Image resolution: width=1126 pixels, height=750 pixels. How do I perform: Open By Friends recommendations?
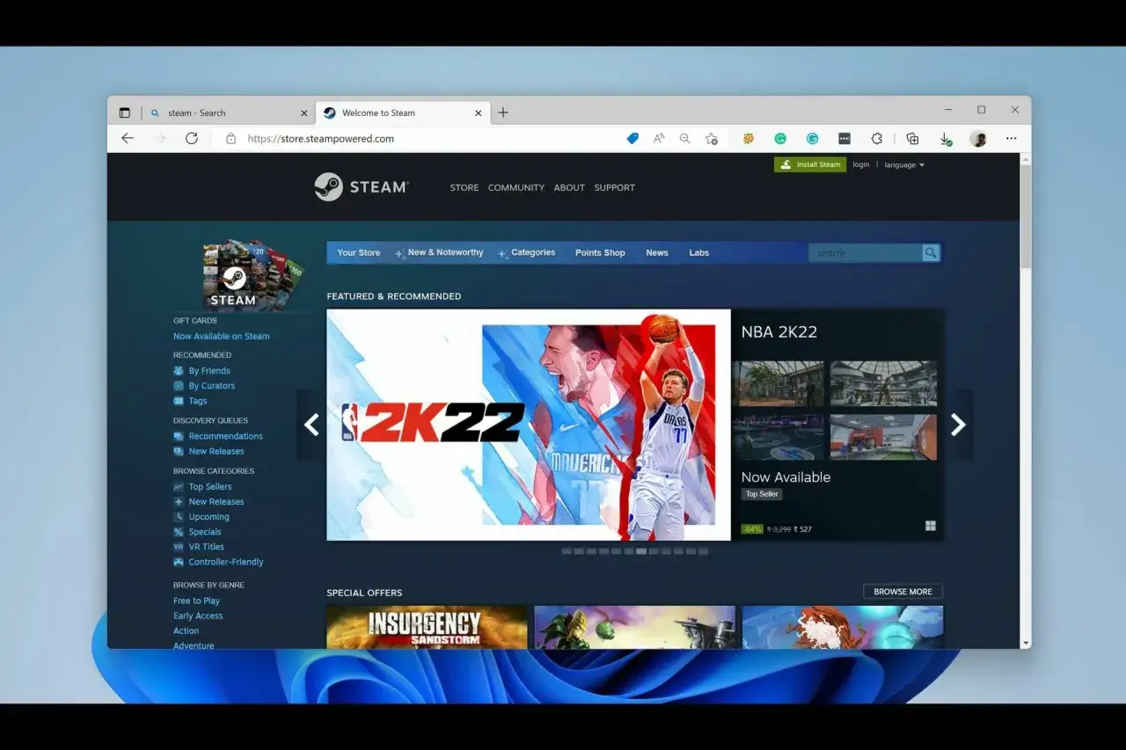[x=208, y=371]
